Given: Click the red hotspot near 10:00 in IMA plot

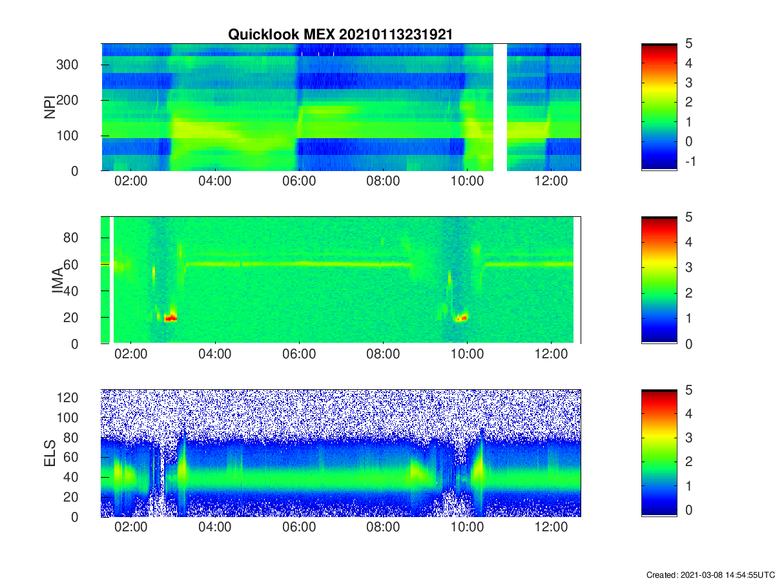Looking at the screenshot, I should [x=462, y=317].
